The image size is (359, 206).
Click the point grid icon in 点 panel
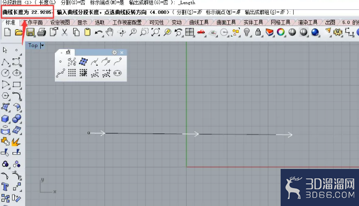click(x=72, y=73)
